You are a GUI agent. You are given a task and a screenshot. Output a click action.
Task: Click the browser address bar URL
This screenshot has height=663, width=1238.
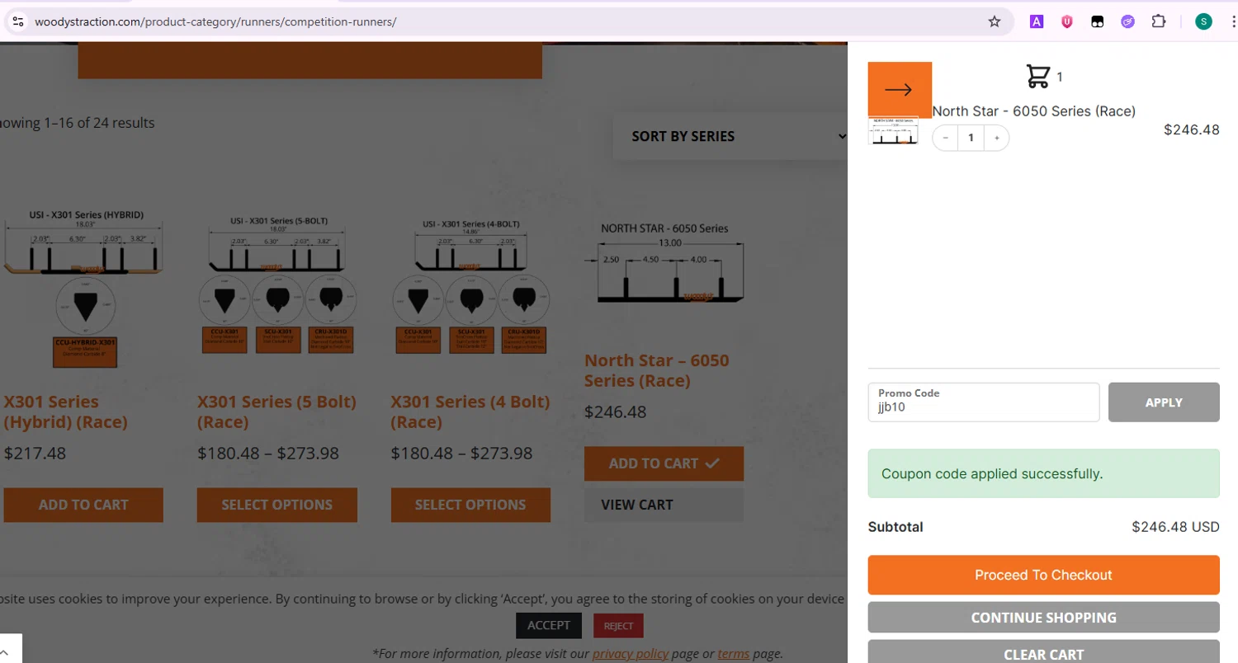tap(215, 21)
